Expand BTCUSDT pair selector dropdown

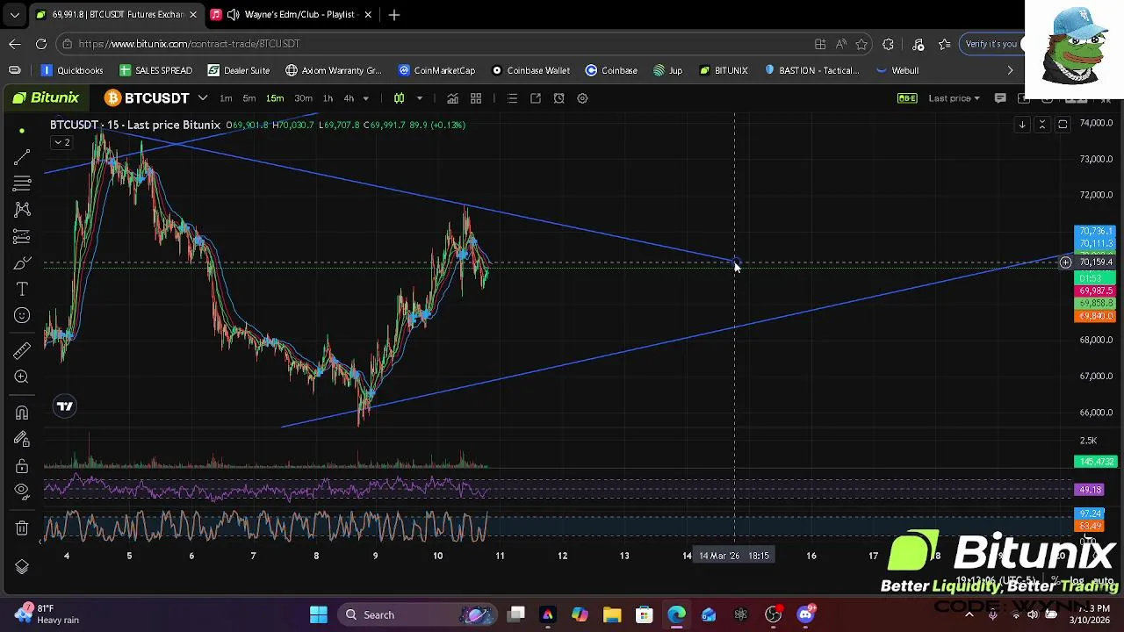click(x=202, y=98)
